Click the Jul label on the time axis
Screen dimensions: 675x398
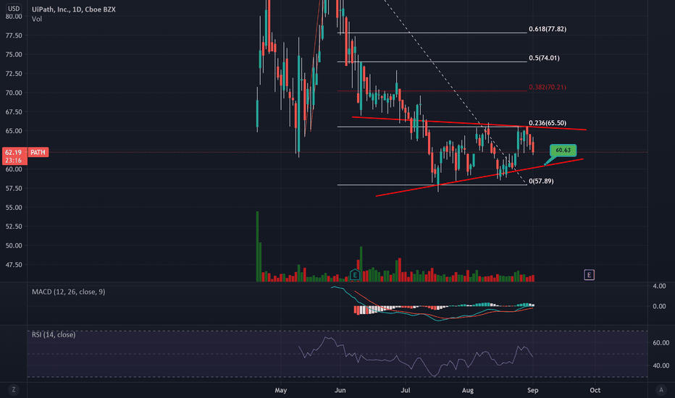tap(405, 390)
